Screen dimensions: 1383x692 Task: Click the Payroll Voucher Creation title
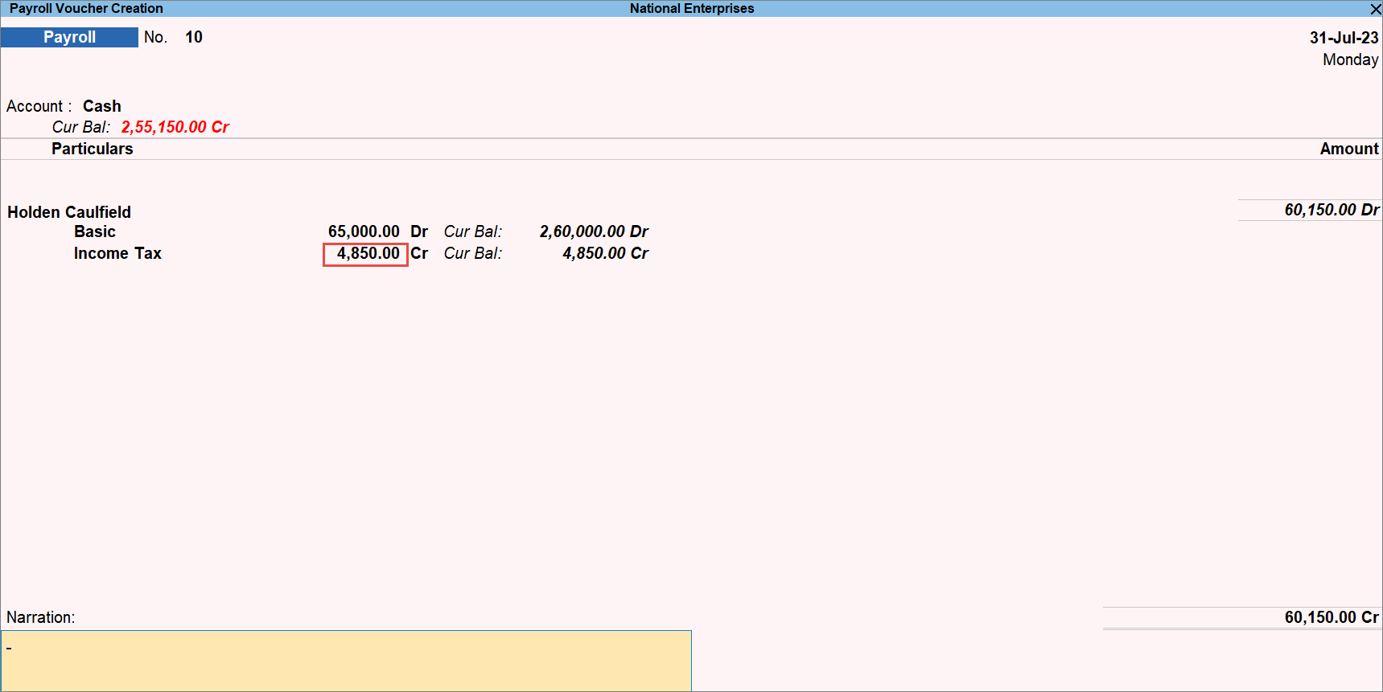pos(86,9)
